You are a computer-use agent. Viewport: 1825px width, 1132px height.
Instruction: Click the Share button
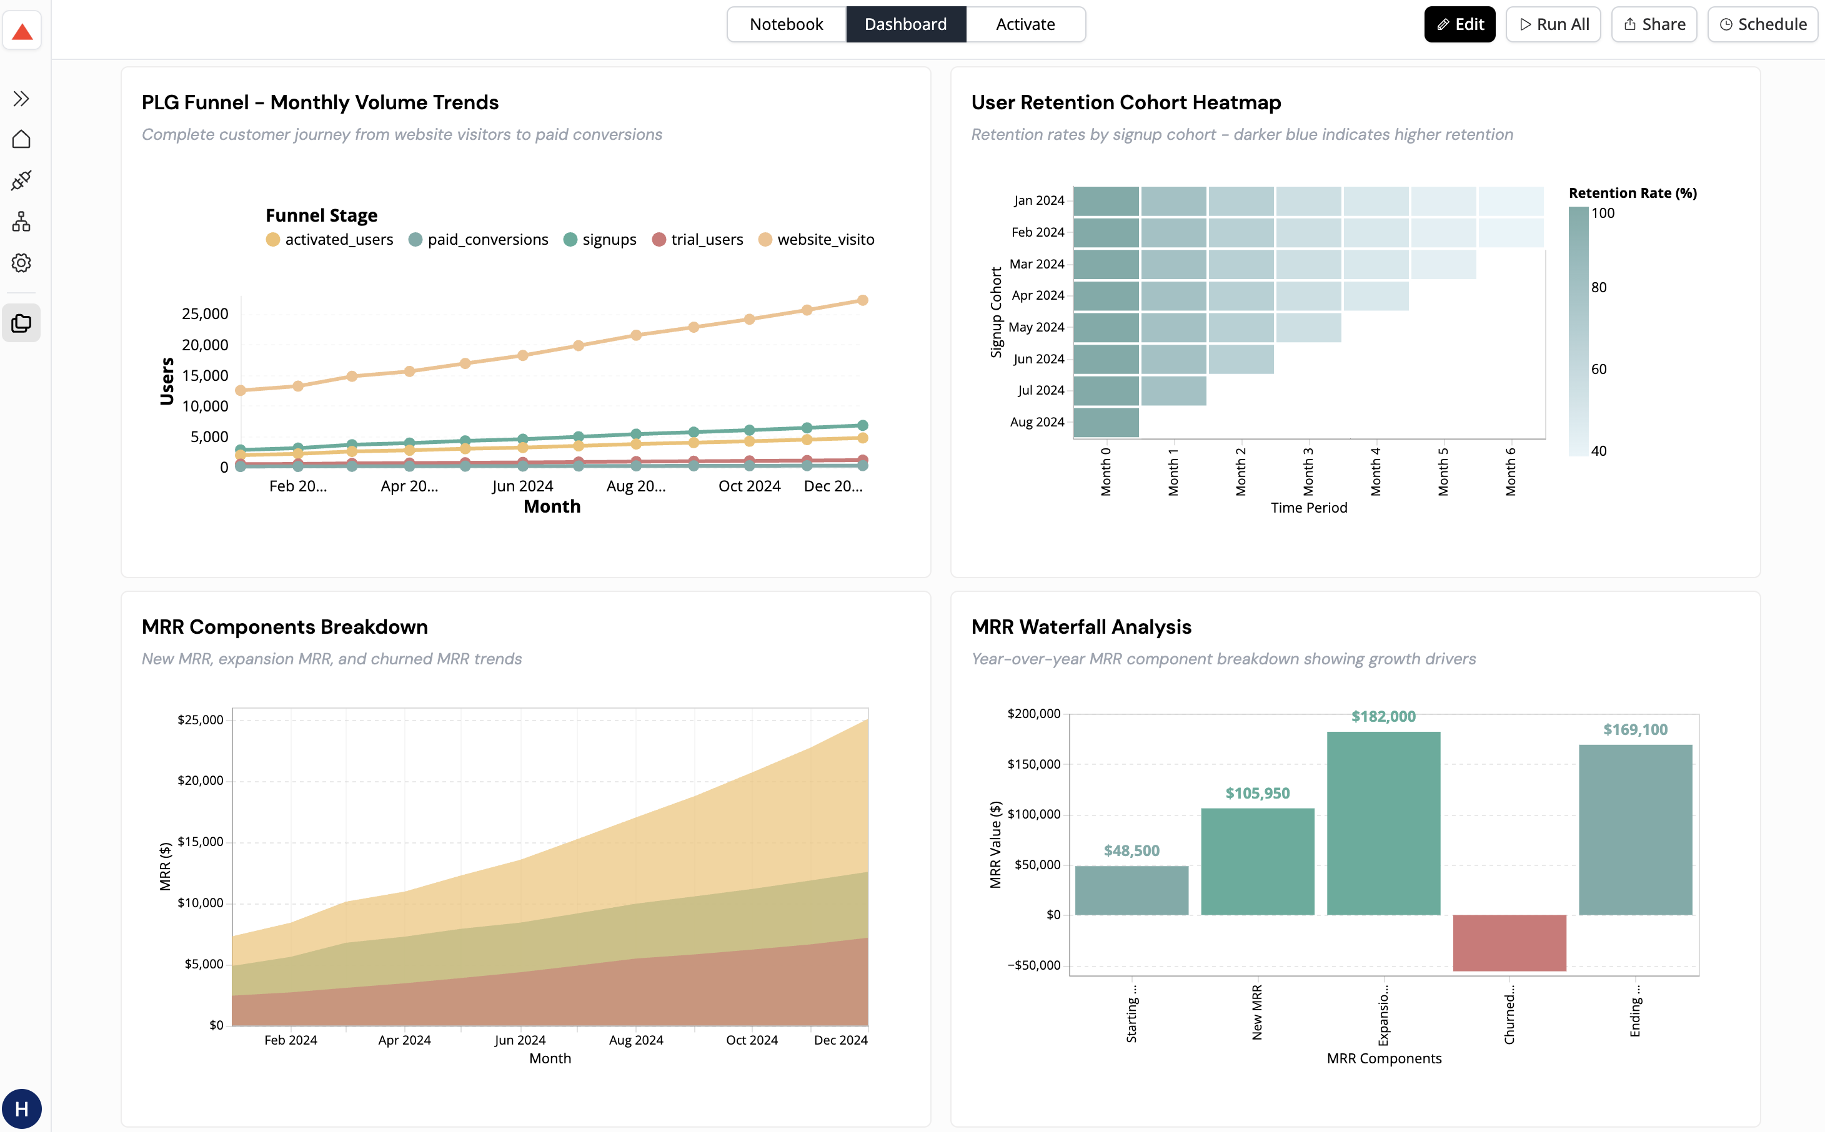point(1653,24)
